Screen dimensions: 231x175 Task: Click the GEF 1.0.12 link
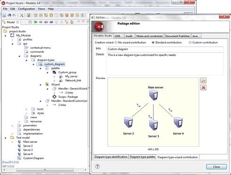[x=8, y=166]
